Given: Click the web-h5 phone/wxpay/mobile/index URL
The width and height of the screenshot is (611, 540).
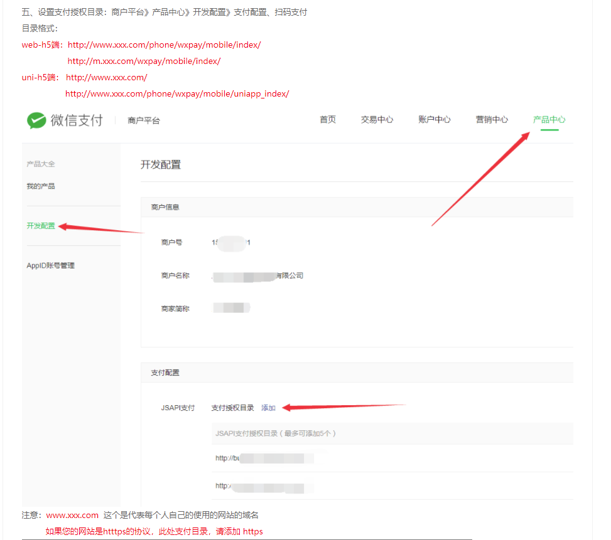Looking at the screenshot, I should pyautogui.click(x=164, y=45).
